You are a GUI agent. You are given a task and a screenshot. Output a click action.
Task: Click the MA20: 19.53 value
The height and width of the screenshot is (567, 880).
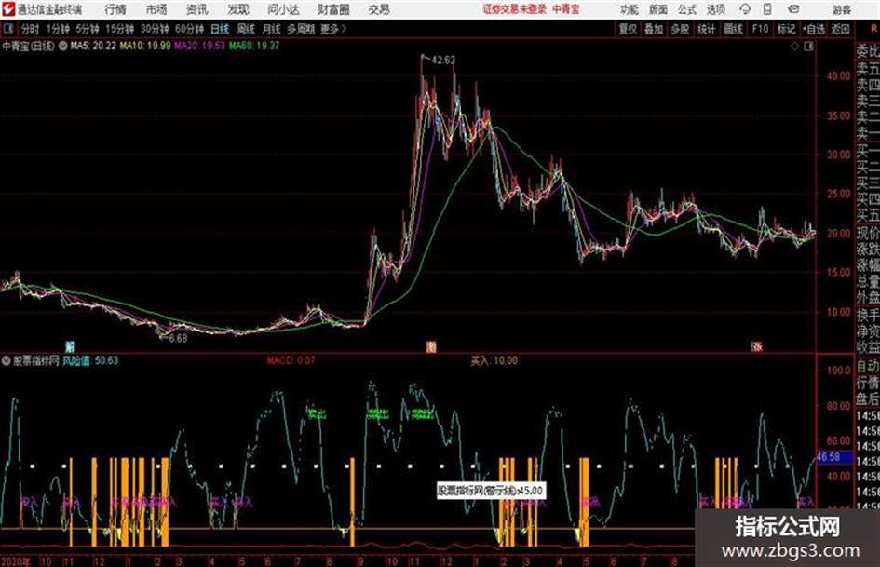pos(200,46)
